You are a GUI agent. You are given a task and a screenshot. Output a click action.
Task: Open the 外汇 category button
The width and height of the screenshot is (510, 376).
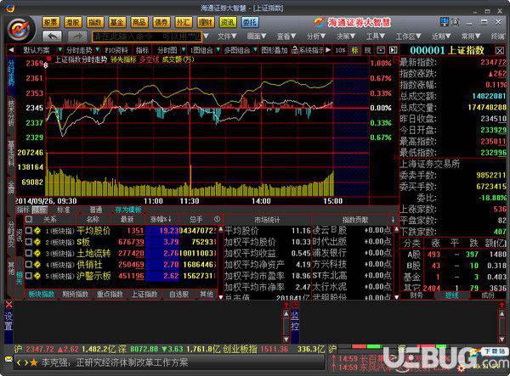click(183, 22)
